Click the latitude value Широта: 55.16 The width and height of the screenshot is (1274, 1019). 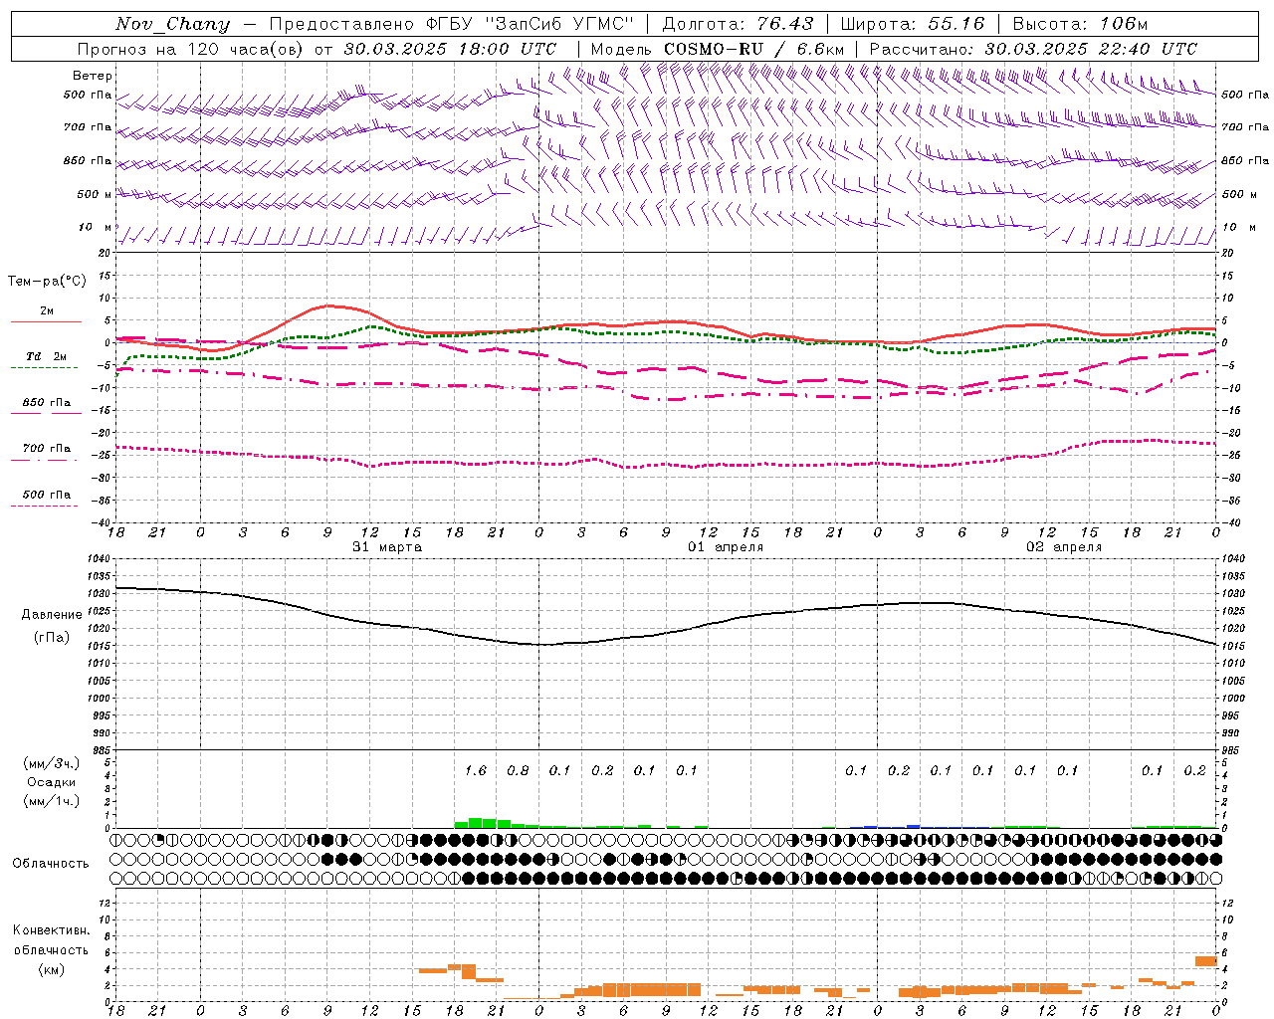[913, 24]
